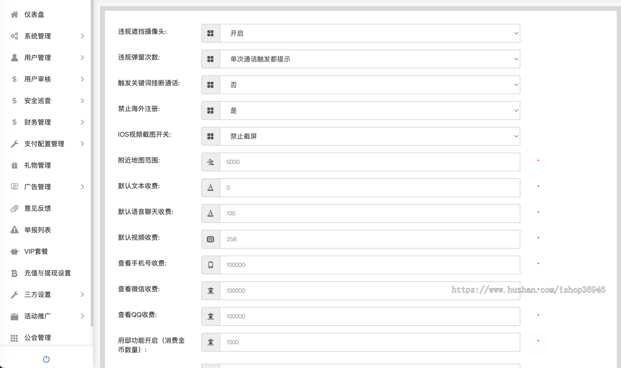Image resolution: width=621 pixels, height=368 pixels.
Task: Click the AD icon beside 广告管理
Action: 14,187
